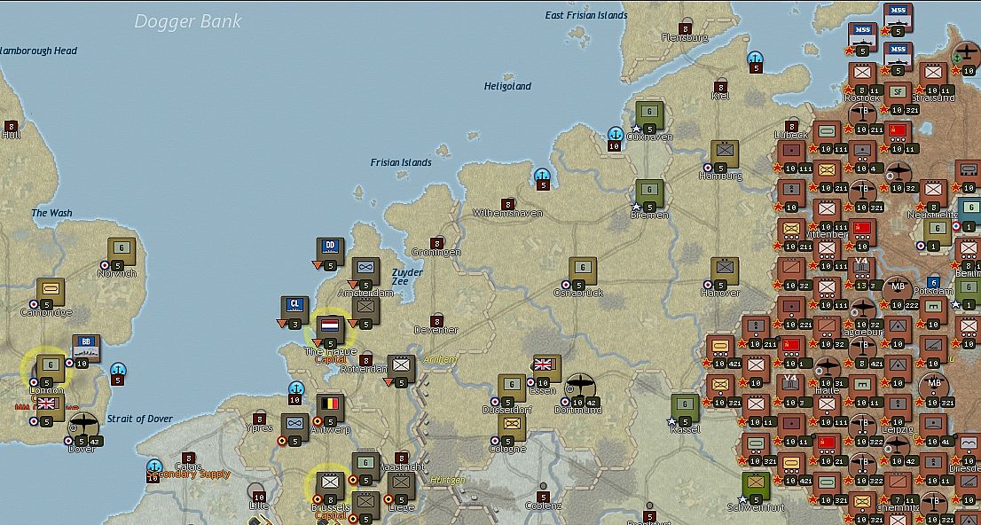Viewport: 981px width, 525px height.
Task: Select the fighter aircraft at Dover
Action: coord(83,427)
